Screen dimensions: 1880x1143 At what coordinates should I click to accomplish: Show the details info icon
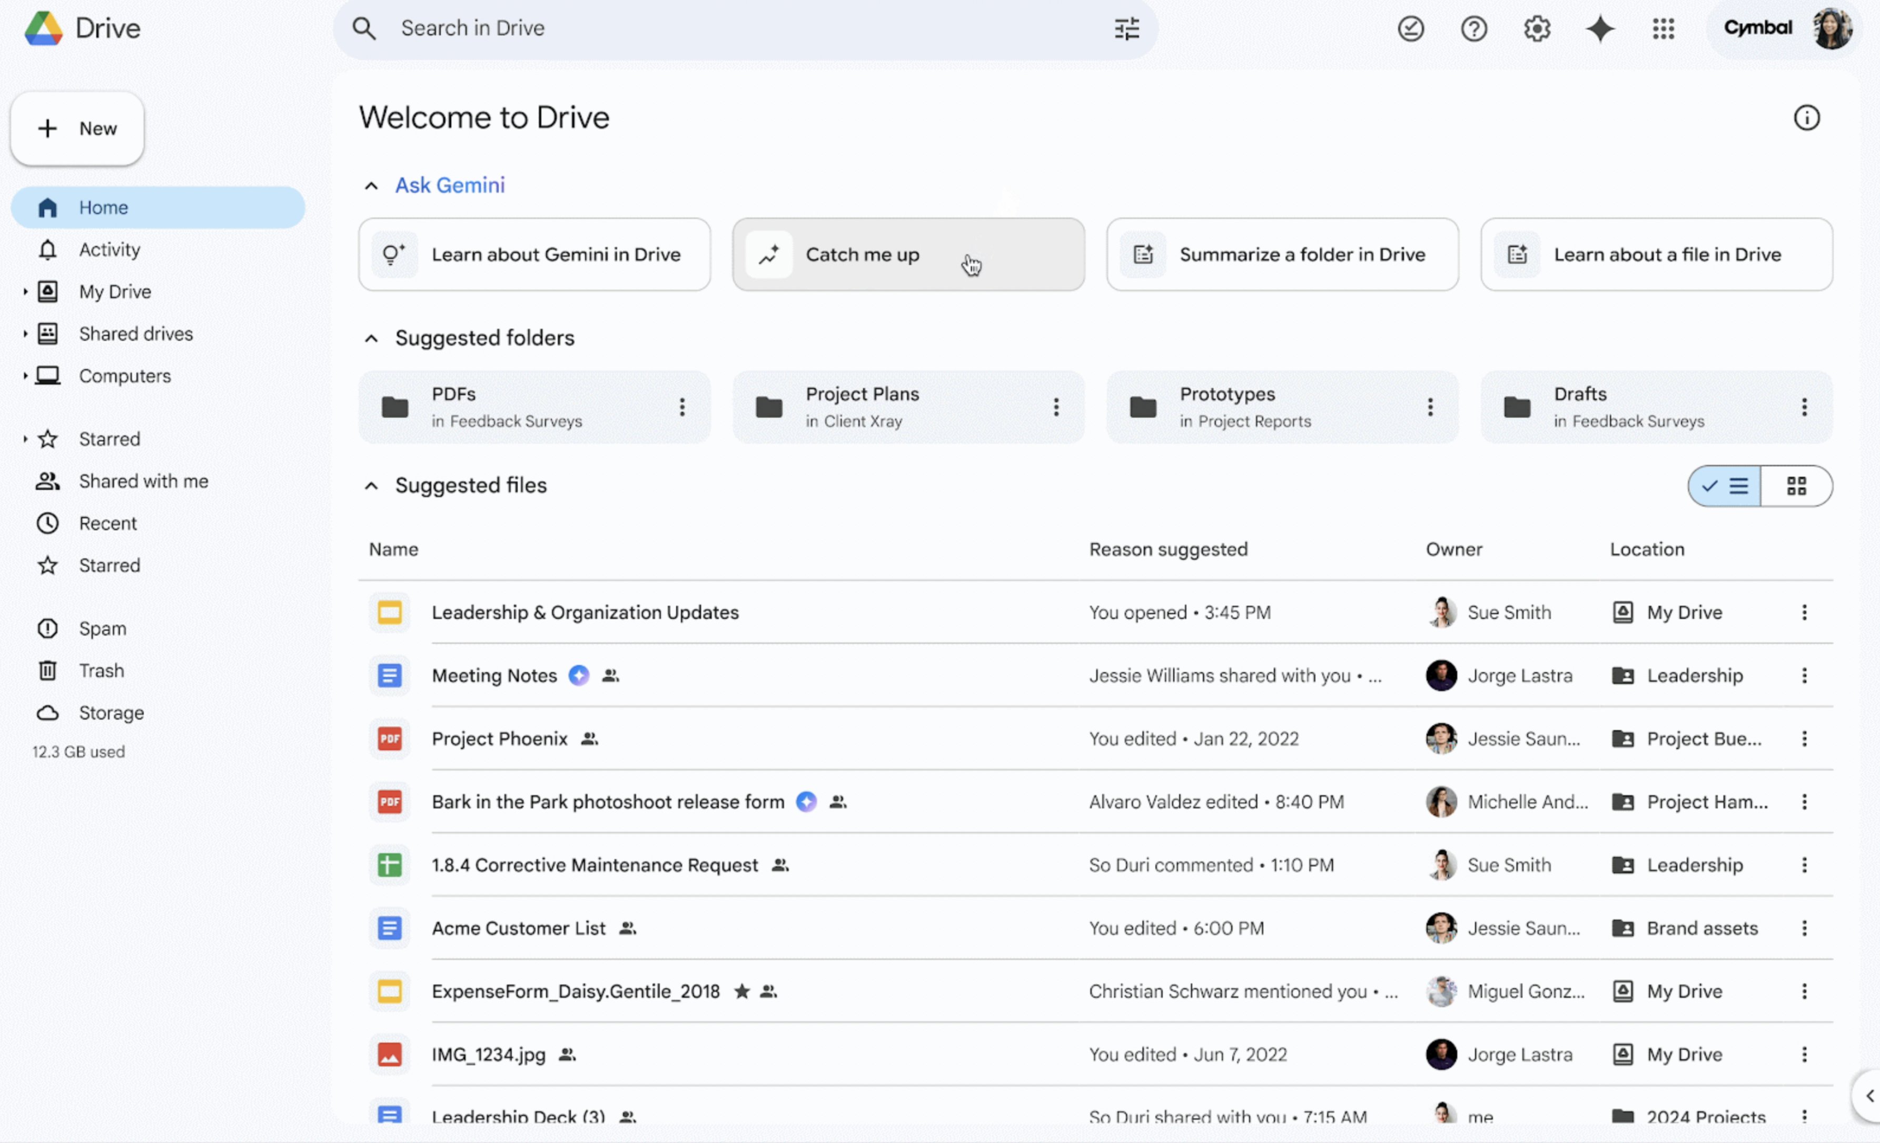(x=1806, y=117)
